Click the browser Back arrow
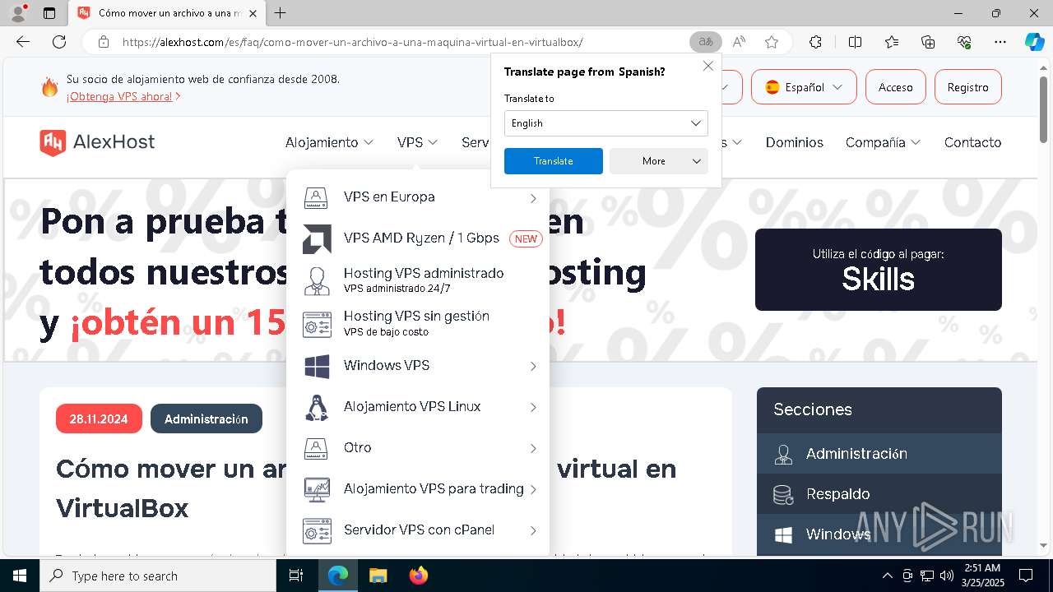The image size is (1053, 592). (23, 42)
